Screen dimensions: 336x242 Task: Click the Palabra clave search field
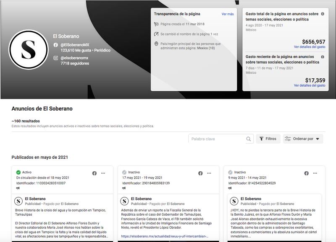(221, 139)
